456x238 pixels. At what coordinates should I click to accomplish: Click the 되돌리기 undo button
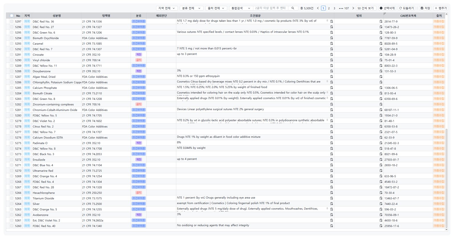406,8
